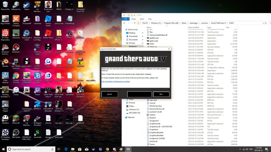Select the steamapps breadcrumb segment
This screenshot has width=271, height=152.
(x=193, y=23)
